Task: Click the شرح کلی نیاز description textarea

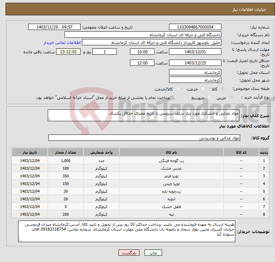Action: click(144, 115)
